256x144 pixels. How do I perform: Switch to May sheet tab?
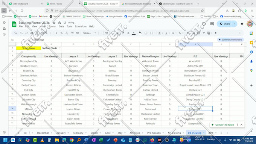pos(120,133)
